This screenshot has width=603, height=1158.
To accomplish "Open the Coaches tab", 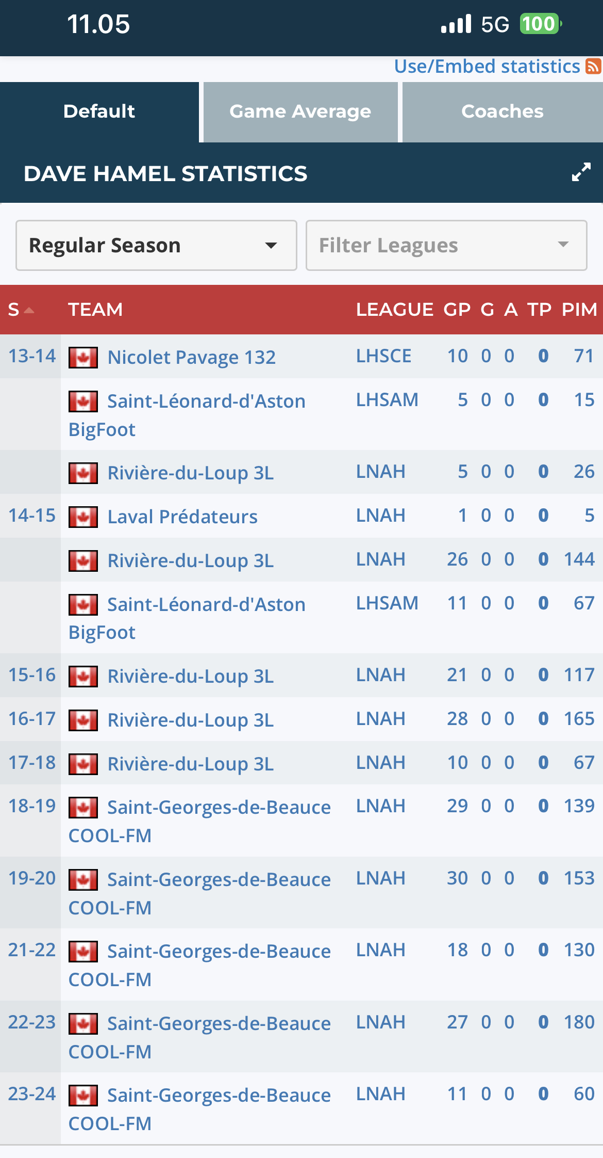I will [x=502, y=111].
